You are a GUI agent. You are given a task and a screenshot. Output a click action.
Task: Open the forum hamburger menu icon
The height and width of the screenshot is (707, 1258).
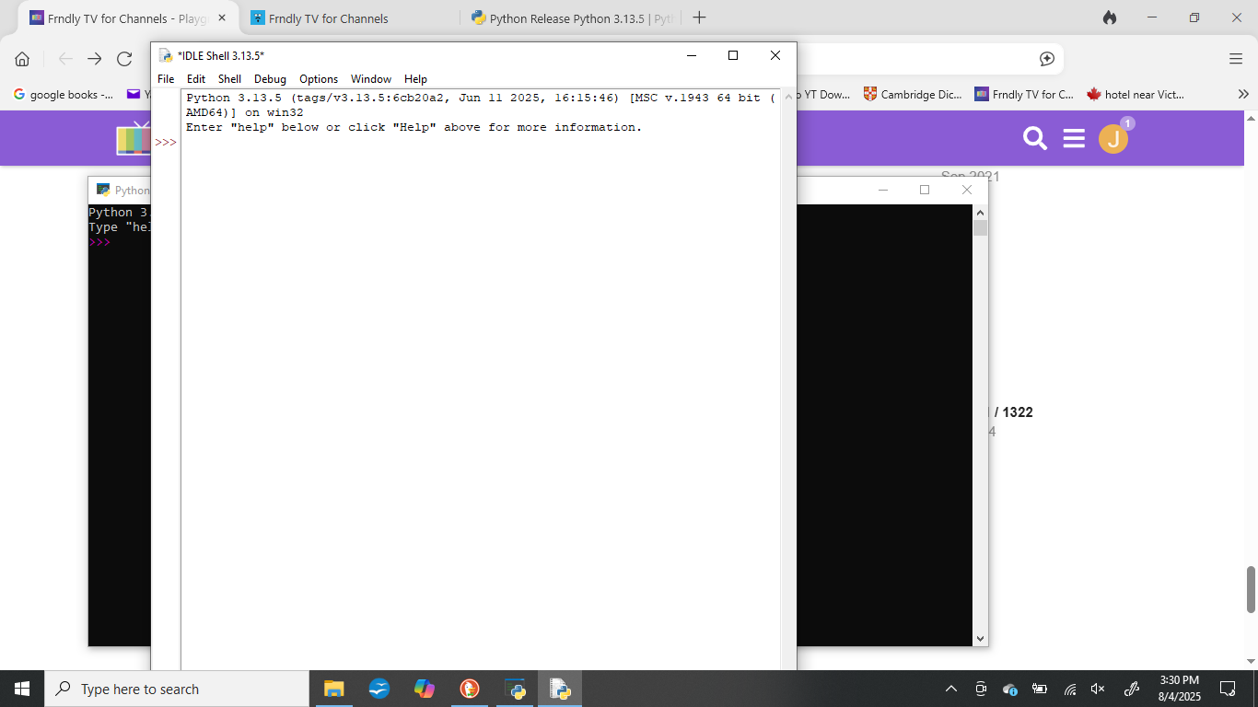pos(1074,139)
